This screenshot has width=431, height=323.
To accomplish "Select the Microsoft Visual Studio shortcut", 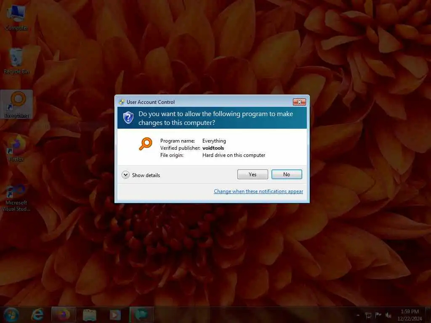I will (x=16, y=198).
